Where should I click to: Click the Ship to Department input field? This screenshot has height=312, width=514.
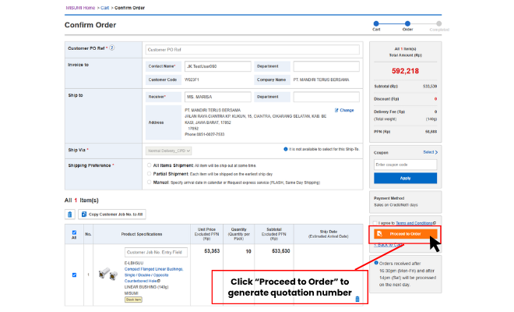point(326,97)
